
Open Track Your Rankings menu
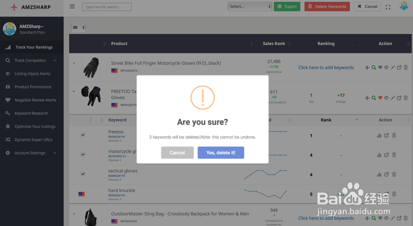(x=32, y=47)
